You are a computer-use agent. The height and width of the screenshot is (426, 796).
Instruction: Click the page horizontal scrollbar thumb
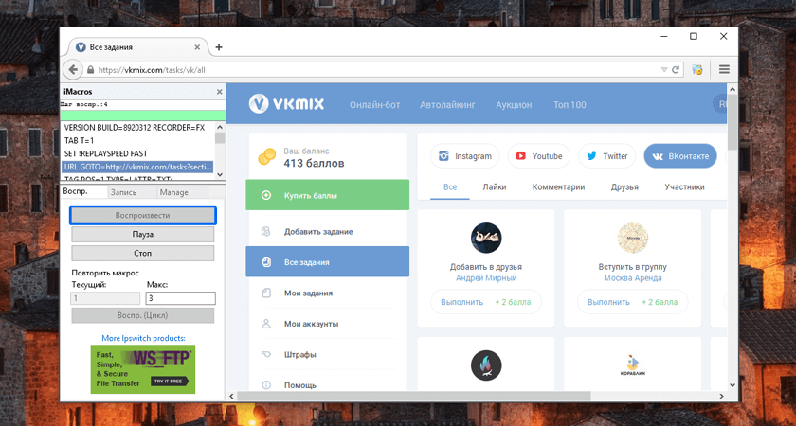[x=414, y=396]
